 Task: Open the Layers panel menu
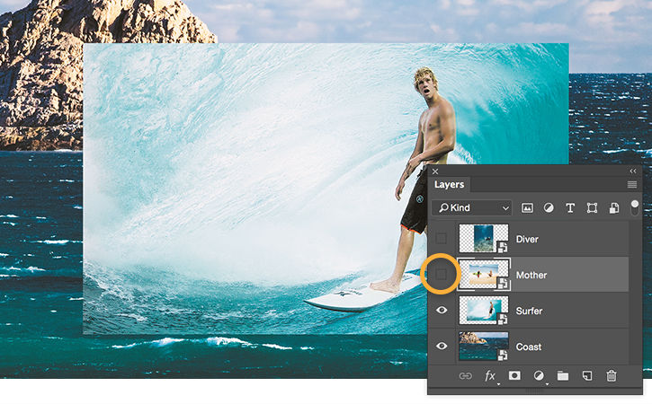(632, 184)
